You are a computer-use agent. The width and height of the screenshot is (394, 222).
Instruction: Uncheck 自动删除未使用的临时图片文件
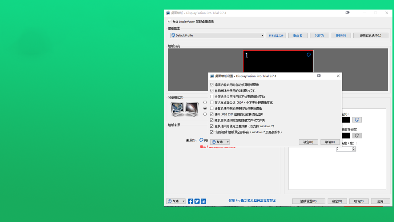click(212, 91)
